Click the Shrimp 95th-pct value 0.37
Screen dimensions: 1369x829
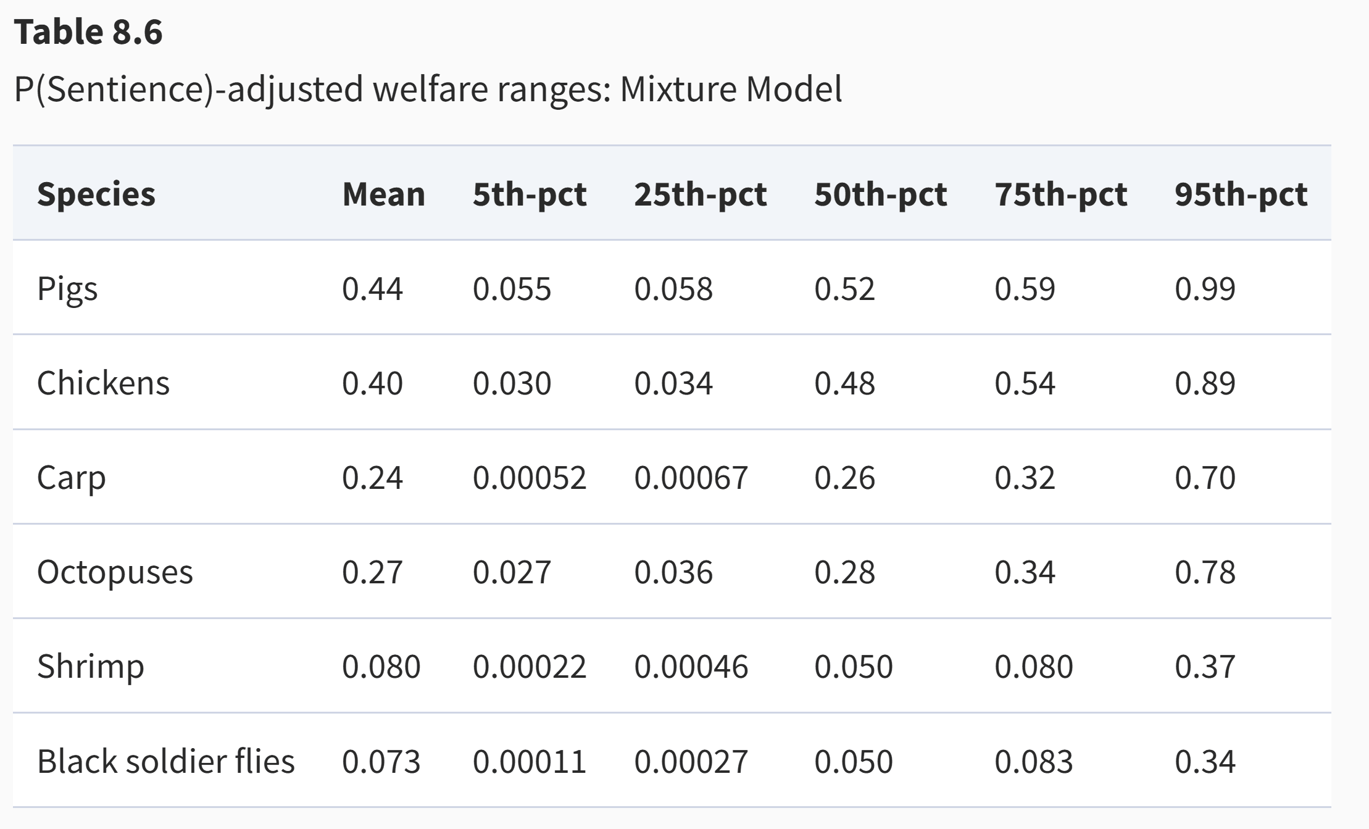tap(1205, 667)
